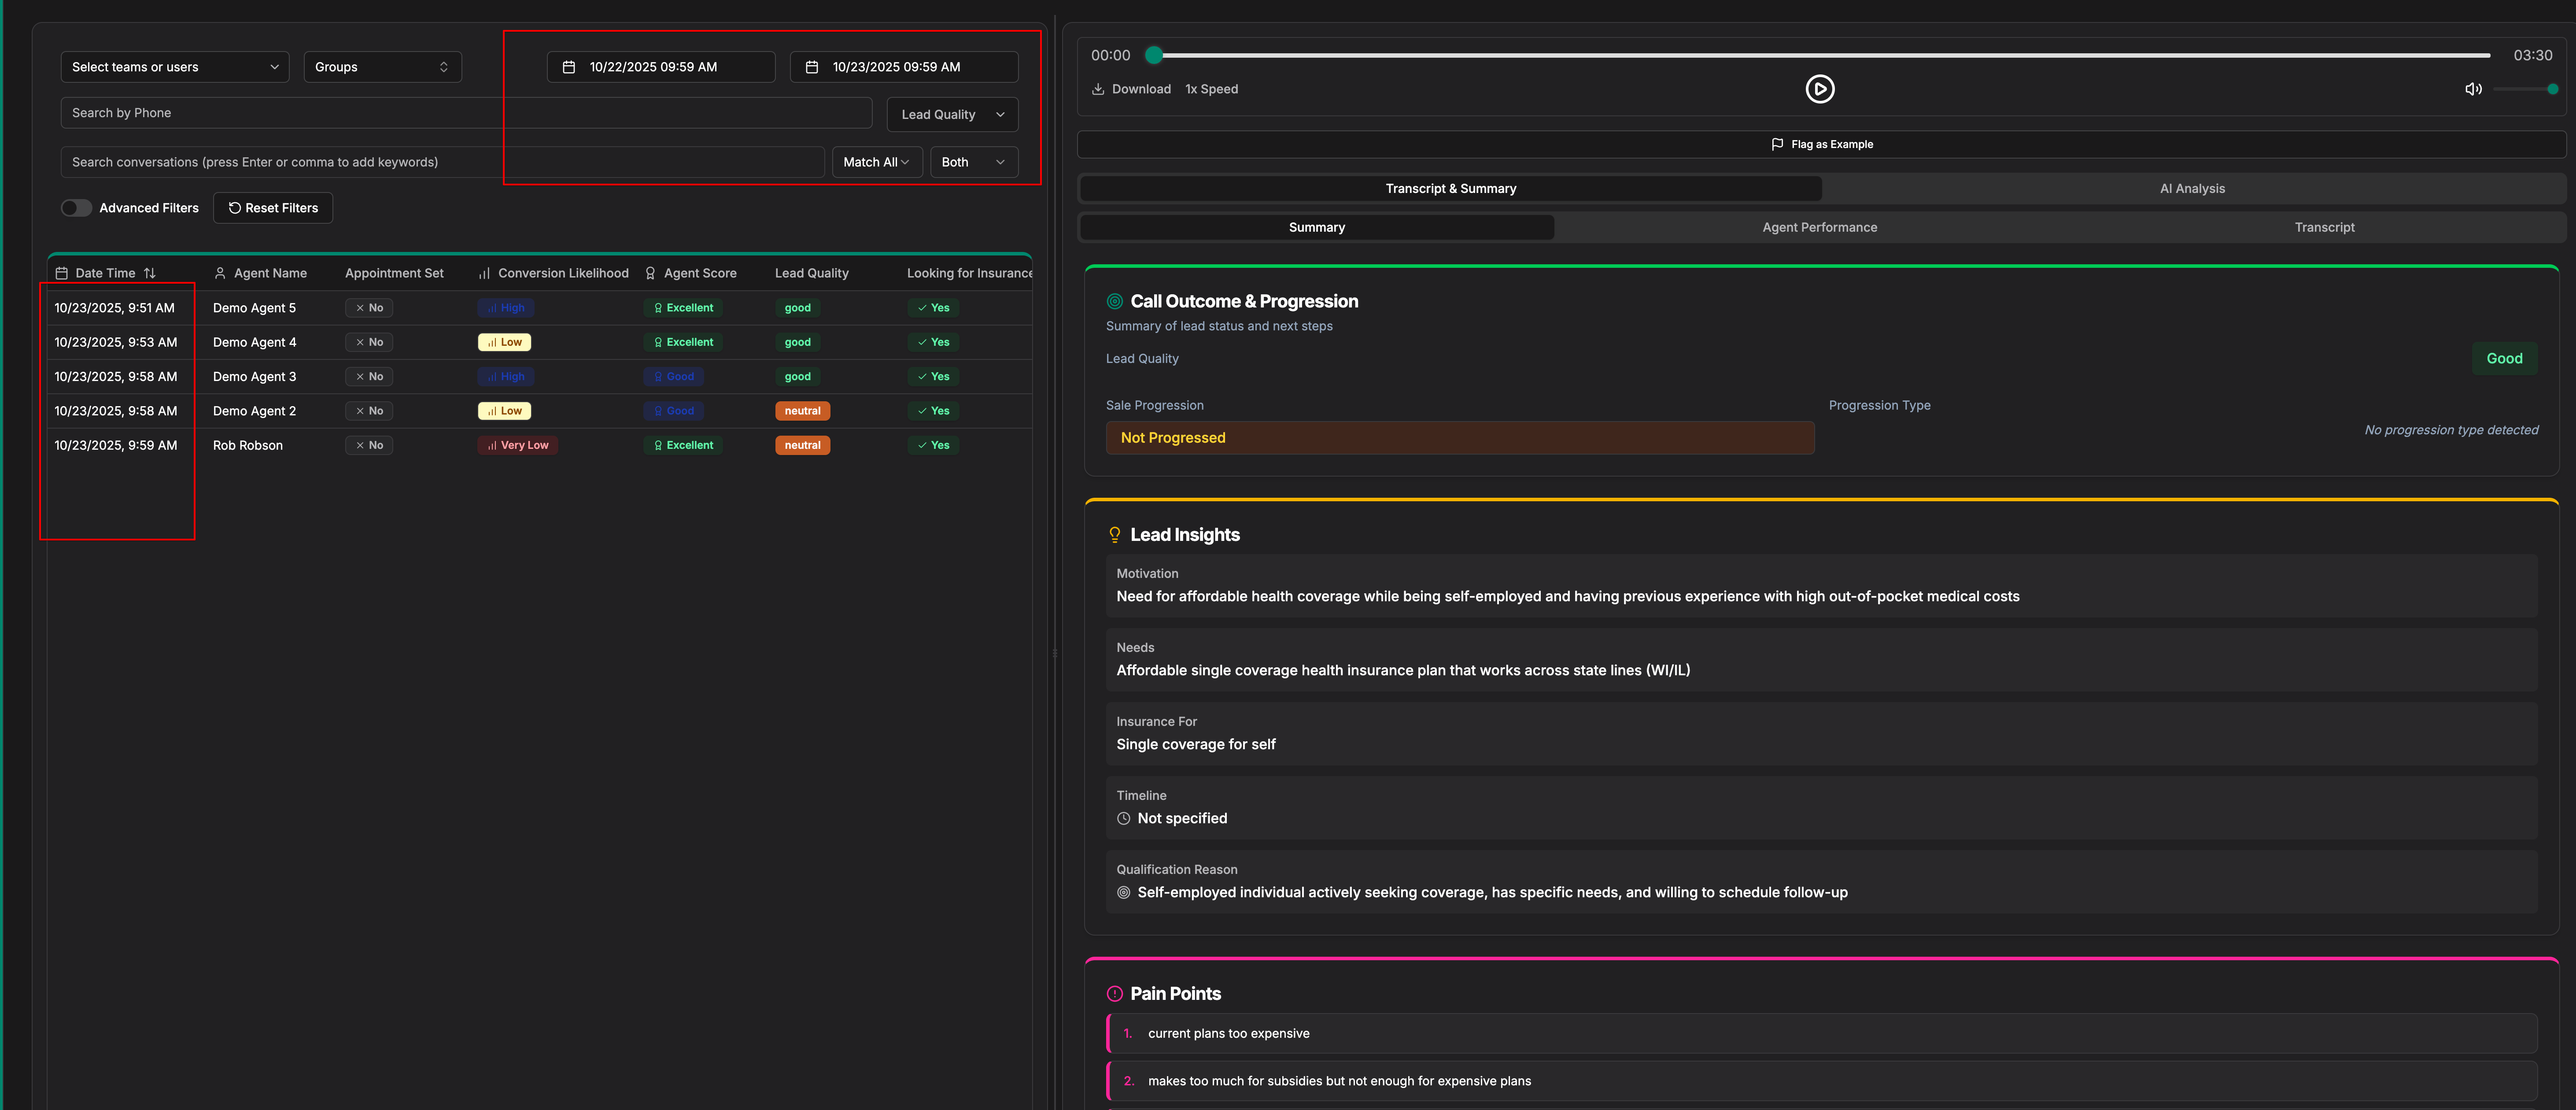Viewport: 2576px width, 1110px height.
Task: Open the Lead Quality filter dropdown
Action: click(952, 114)
